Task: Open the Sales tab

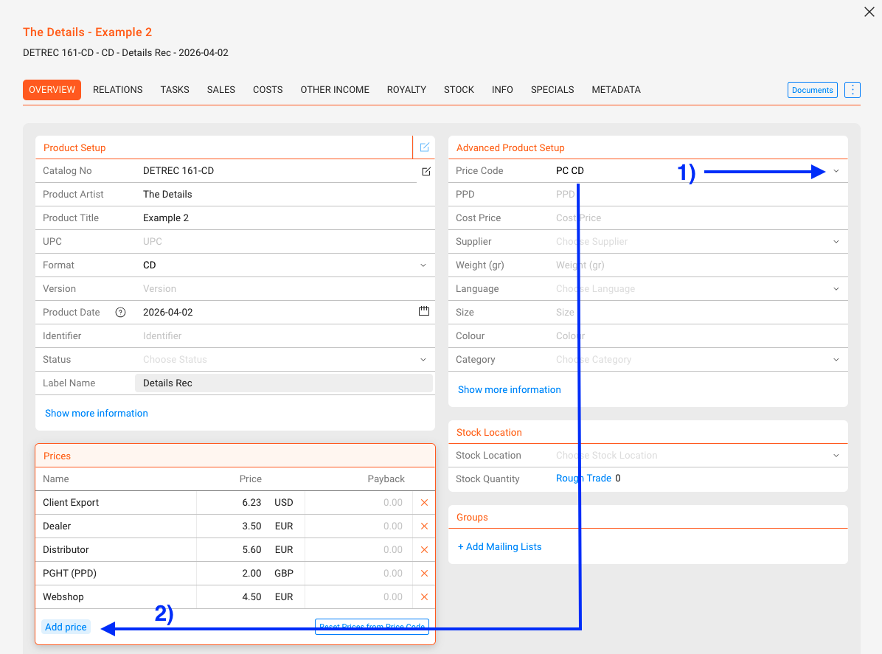Action: pos(221,90)
